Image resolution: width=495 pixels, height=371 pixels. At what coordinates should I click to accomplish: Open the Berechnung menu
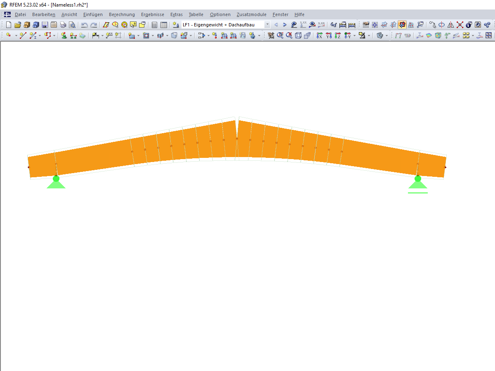point(122,14)
